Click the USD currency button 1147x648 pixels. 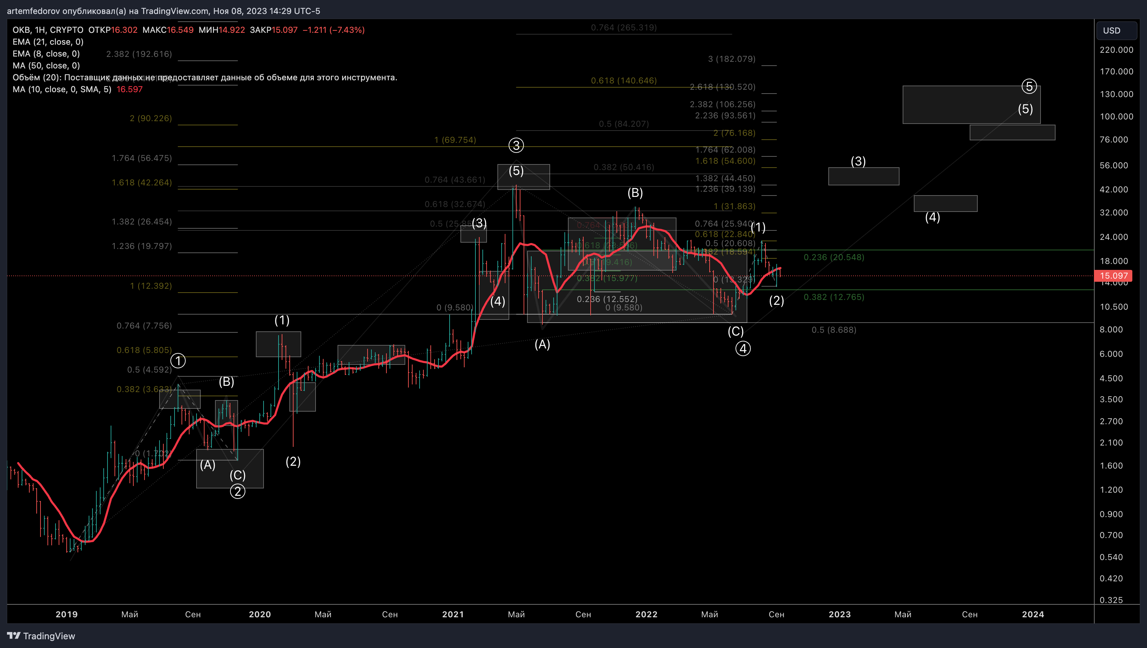[1116, 30]
